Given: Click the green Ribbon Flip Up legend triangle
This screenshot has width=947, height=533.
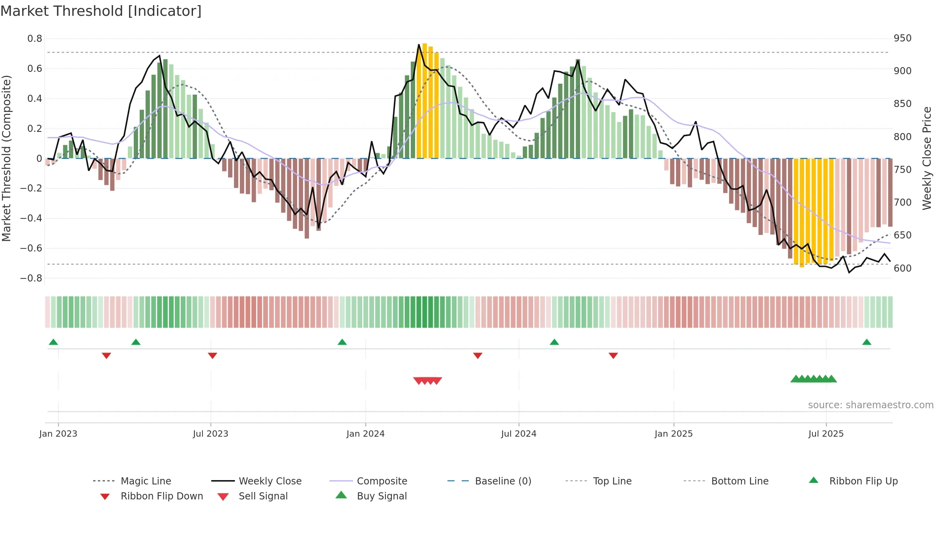Looking at the screenshot, I should [x=814, y=480].
